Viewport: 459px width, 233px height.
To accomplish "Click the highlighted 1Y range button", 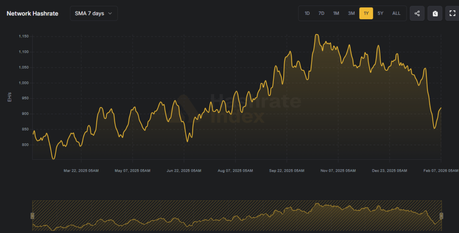I will click(x=366, y=13).
